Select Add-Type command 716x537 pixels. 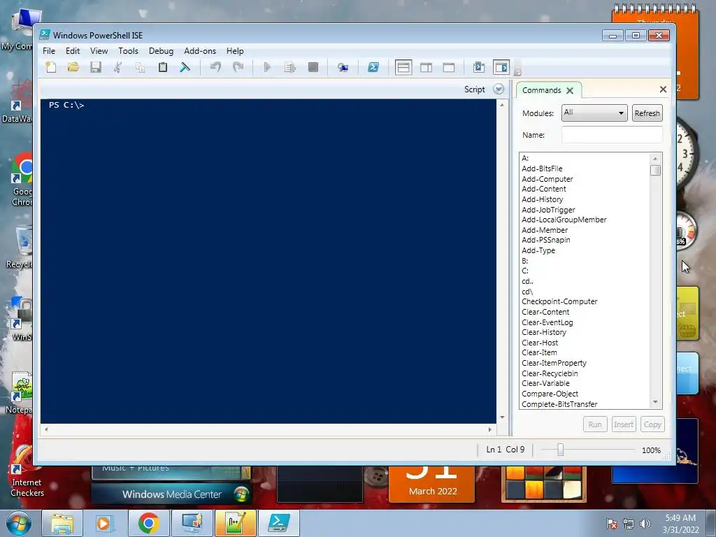pyautogui.click(x=538, y=250)
